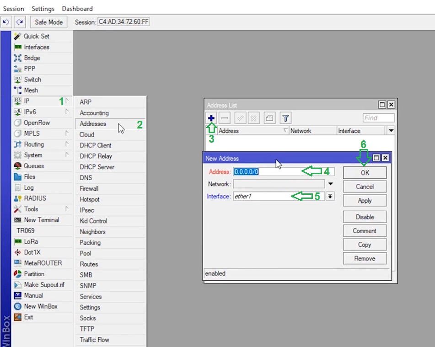This screenshot has width=435, height=347.
Task: Open the column selector dropdown in Address List
Action: [391, 131]
